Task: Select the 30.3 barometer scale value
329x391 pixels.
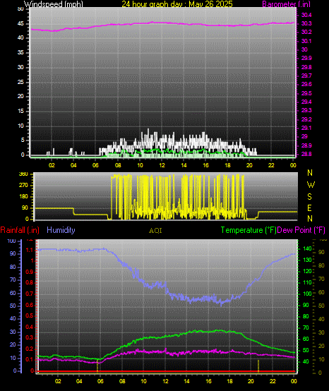Action: click(306, 23)
